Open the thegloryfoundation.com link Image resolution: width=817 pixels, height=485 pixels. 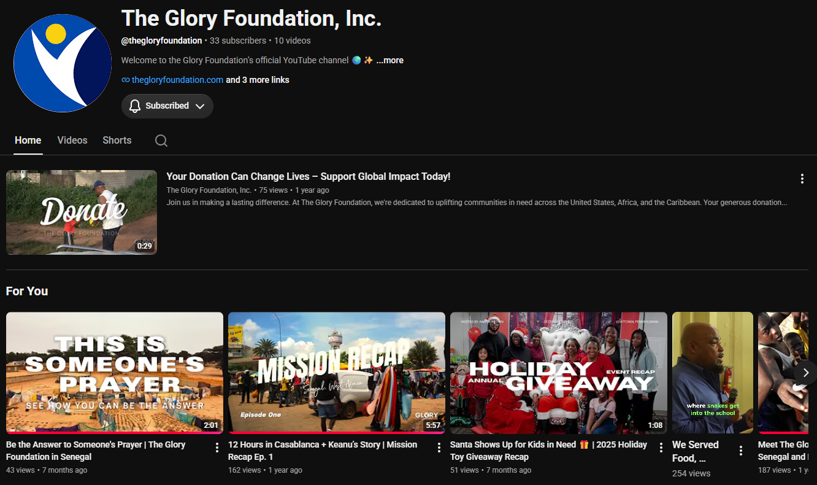click(x=177, y=80)
